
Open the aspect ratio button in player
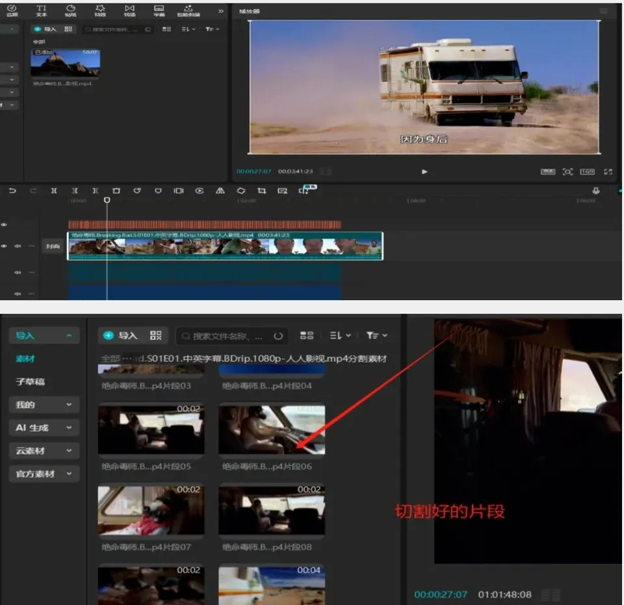click(587, 172)
